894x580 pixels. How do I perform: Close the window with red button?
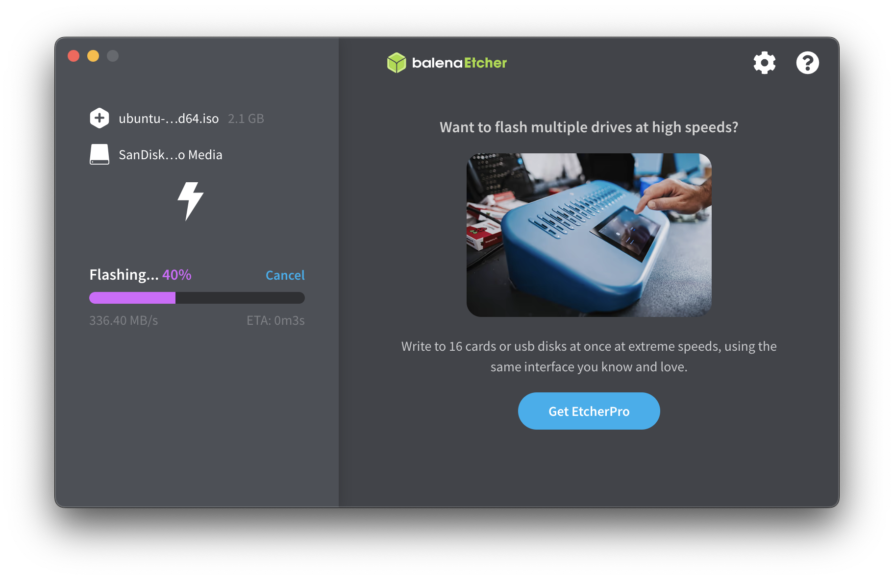[74, 56]
